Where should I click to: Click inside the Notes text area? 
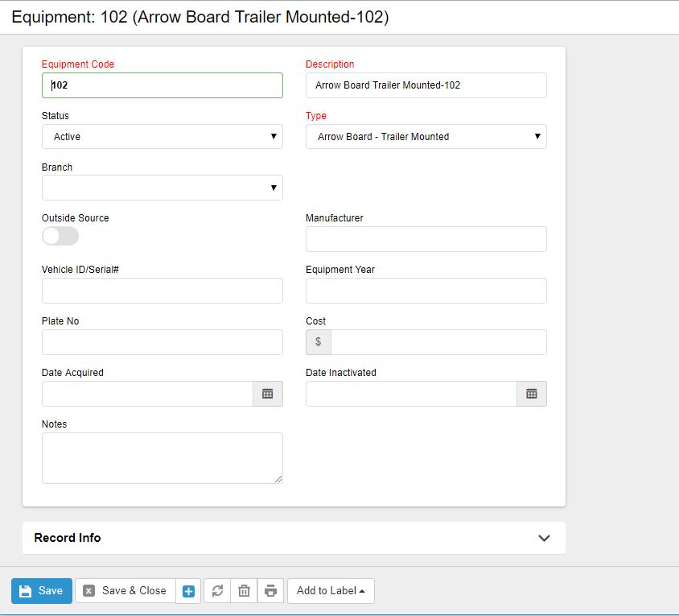162,457
